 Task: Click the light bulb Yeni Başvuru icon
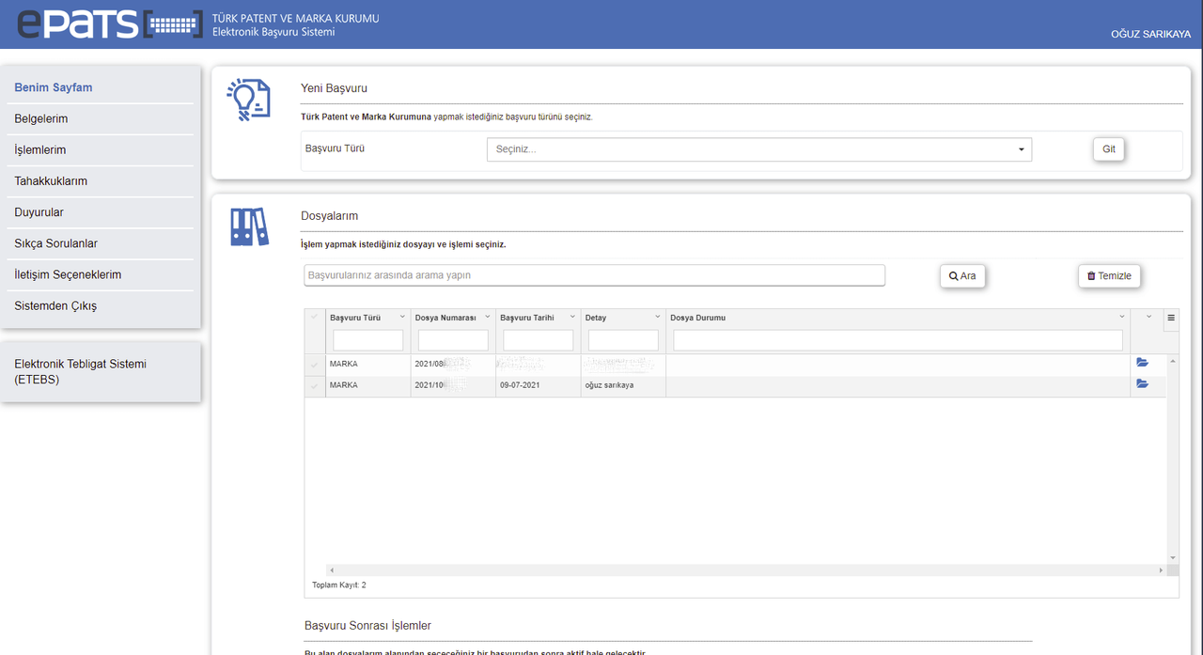click(248, 101)
